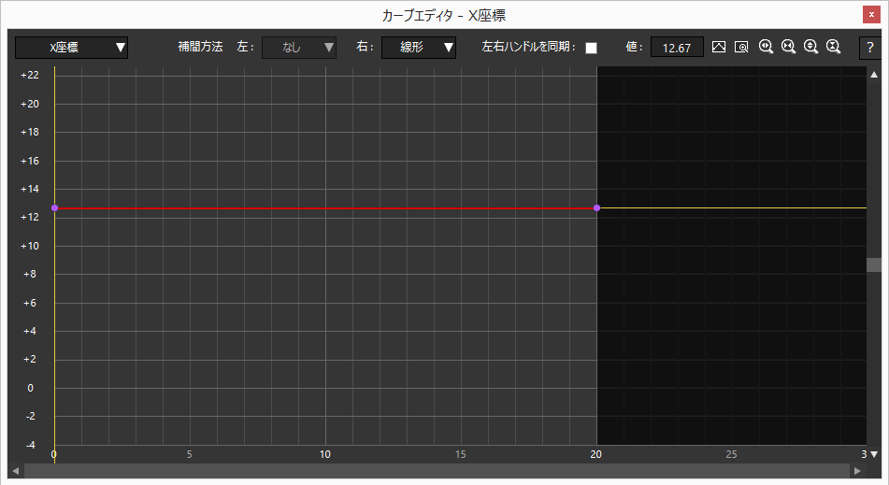889x485 pixels.
Task: Click the vertical scrollbar thumb
Action: pyautogui.click(x=874, y=264)
